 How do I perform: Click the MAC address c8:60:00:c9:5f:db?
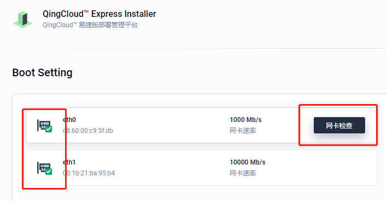pos(88,131)
